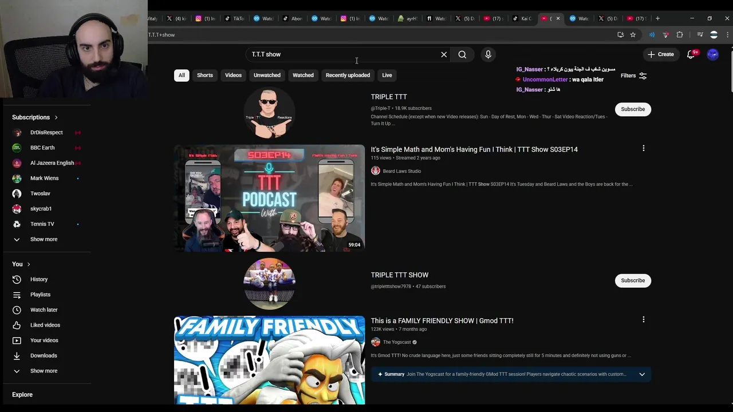
Task: Click the Playlists icon in the sidebar
Action: pyautogui.click(x=17, y=295)
